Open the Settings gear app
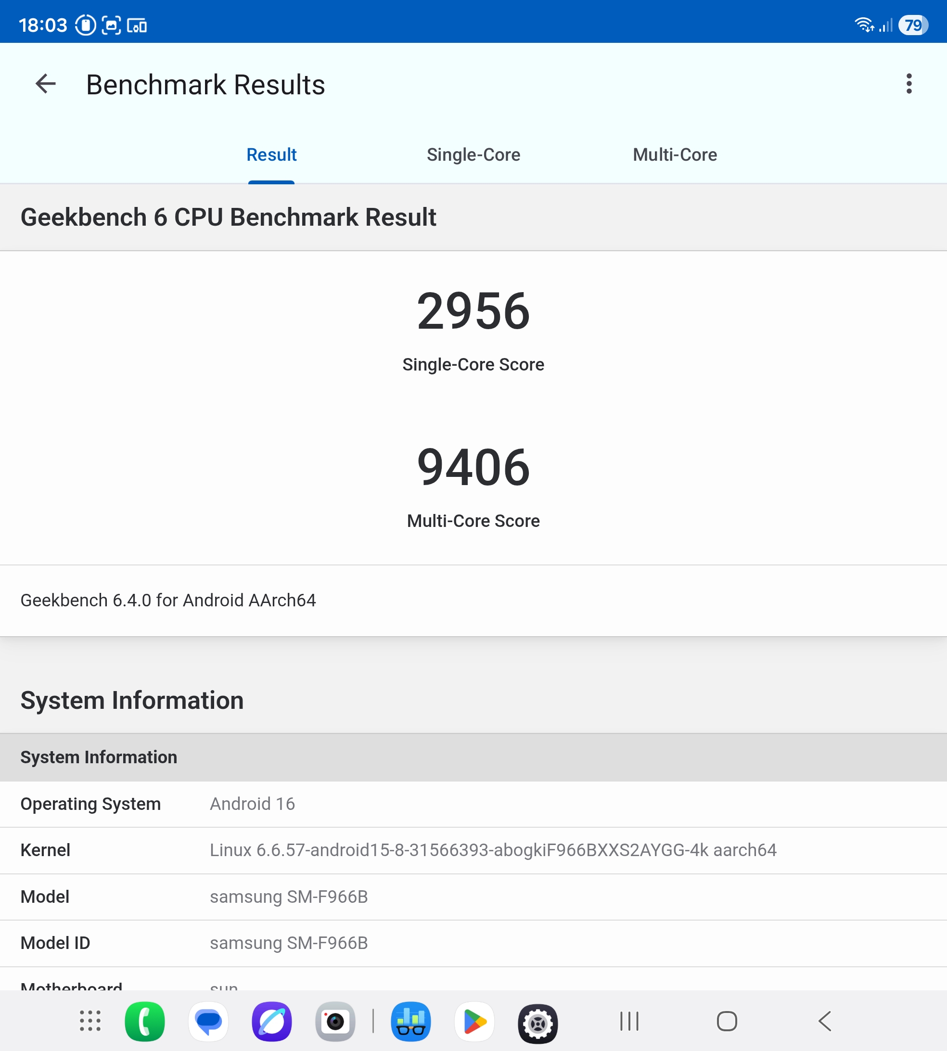947x1051 pixels. [x=537, y=1023]
